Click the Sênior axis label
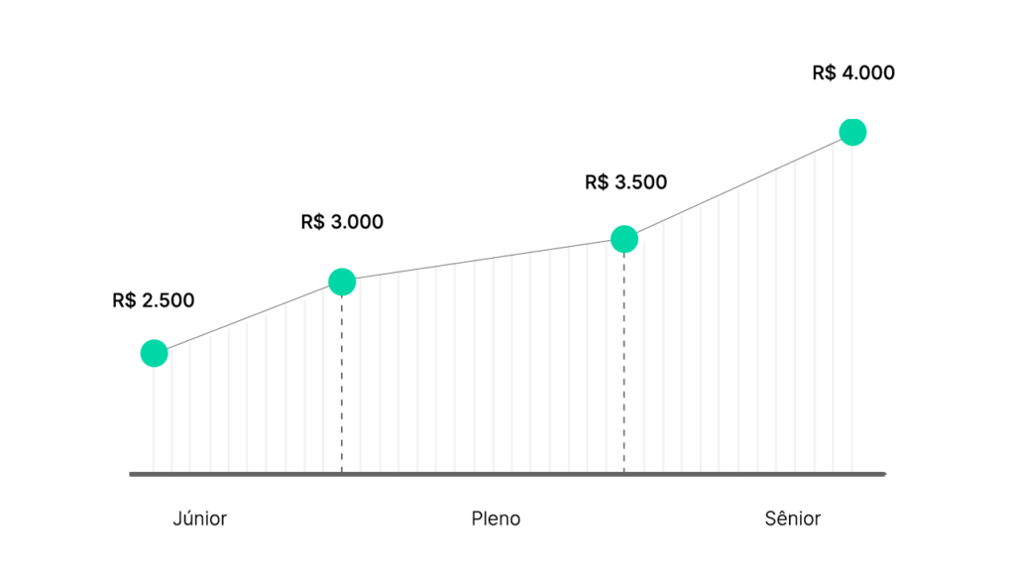The image size is (1015, 571). tap(792, 518)
